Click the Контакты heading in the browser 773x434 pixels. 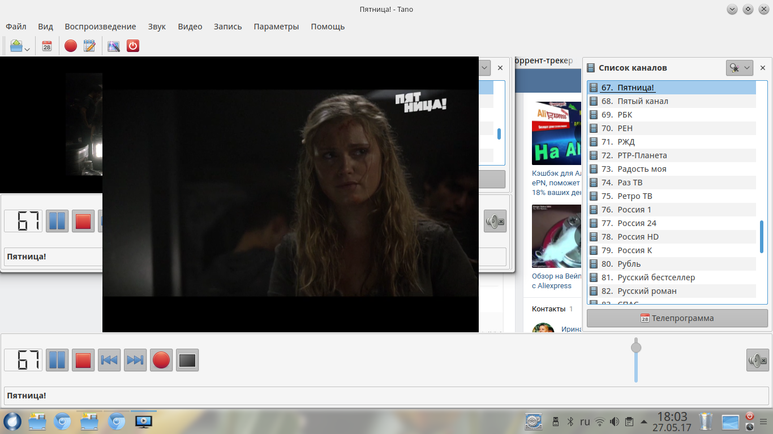[548, 309]
